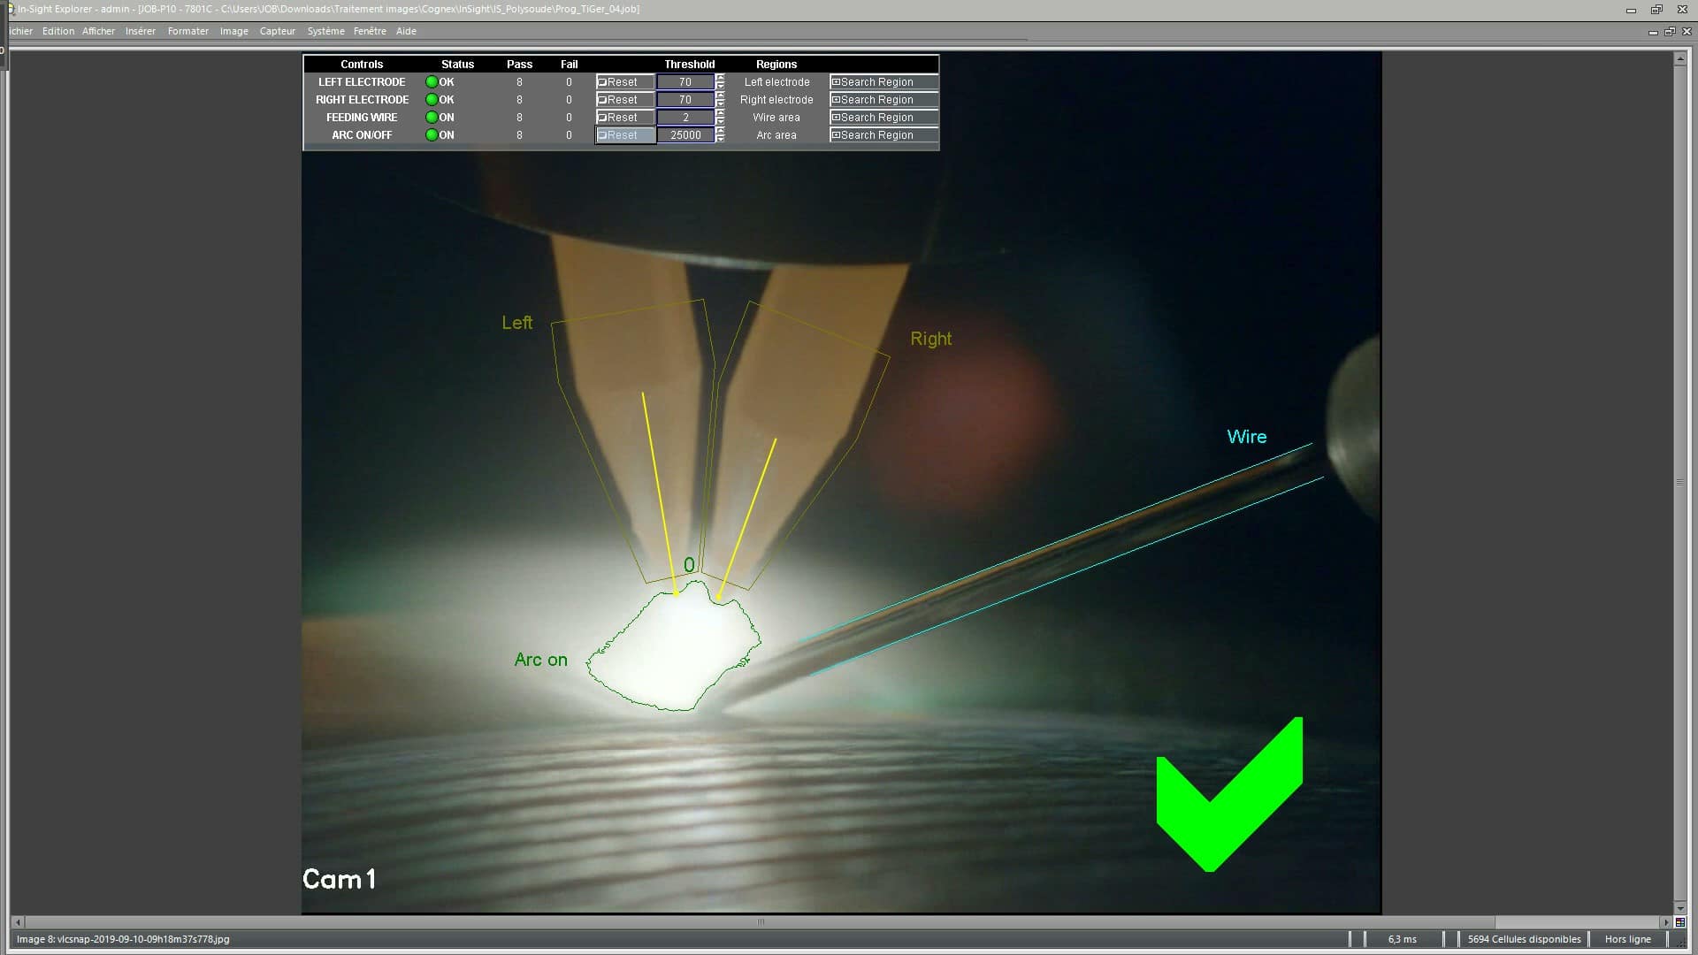The width and height of the screenshot is (1698, 955).
Task: Click the '6,3 ms' status bar value
Action: tap(1402, 939)
